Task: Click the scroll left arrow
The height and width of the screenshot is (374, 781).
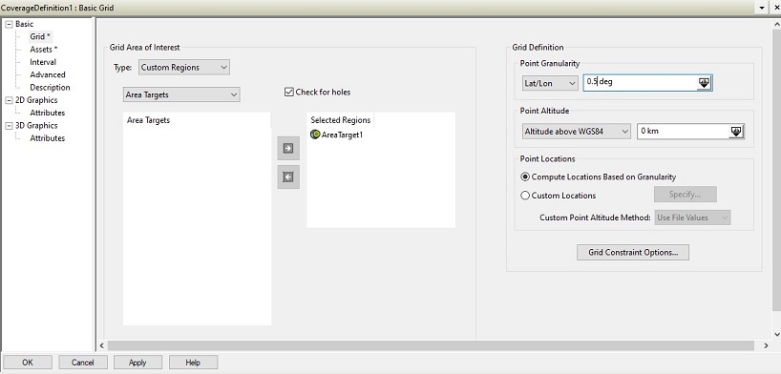Action: click(101, 345)
